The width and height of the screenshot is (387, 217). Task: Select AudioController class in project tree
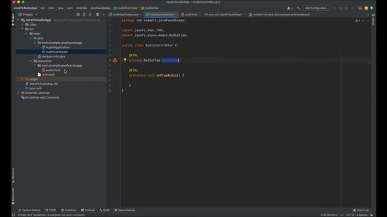[x=54, y=52]
